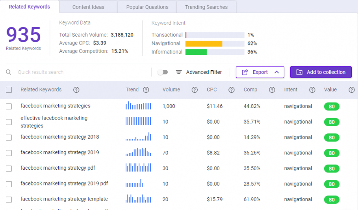
Task: View trend chart for facebook marketing strategies
Action: coord(138,105)
